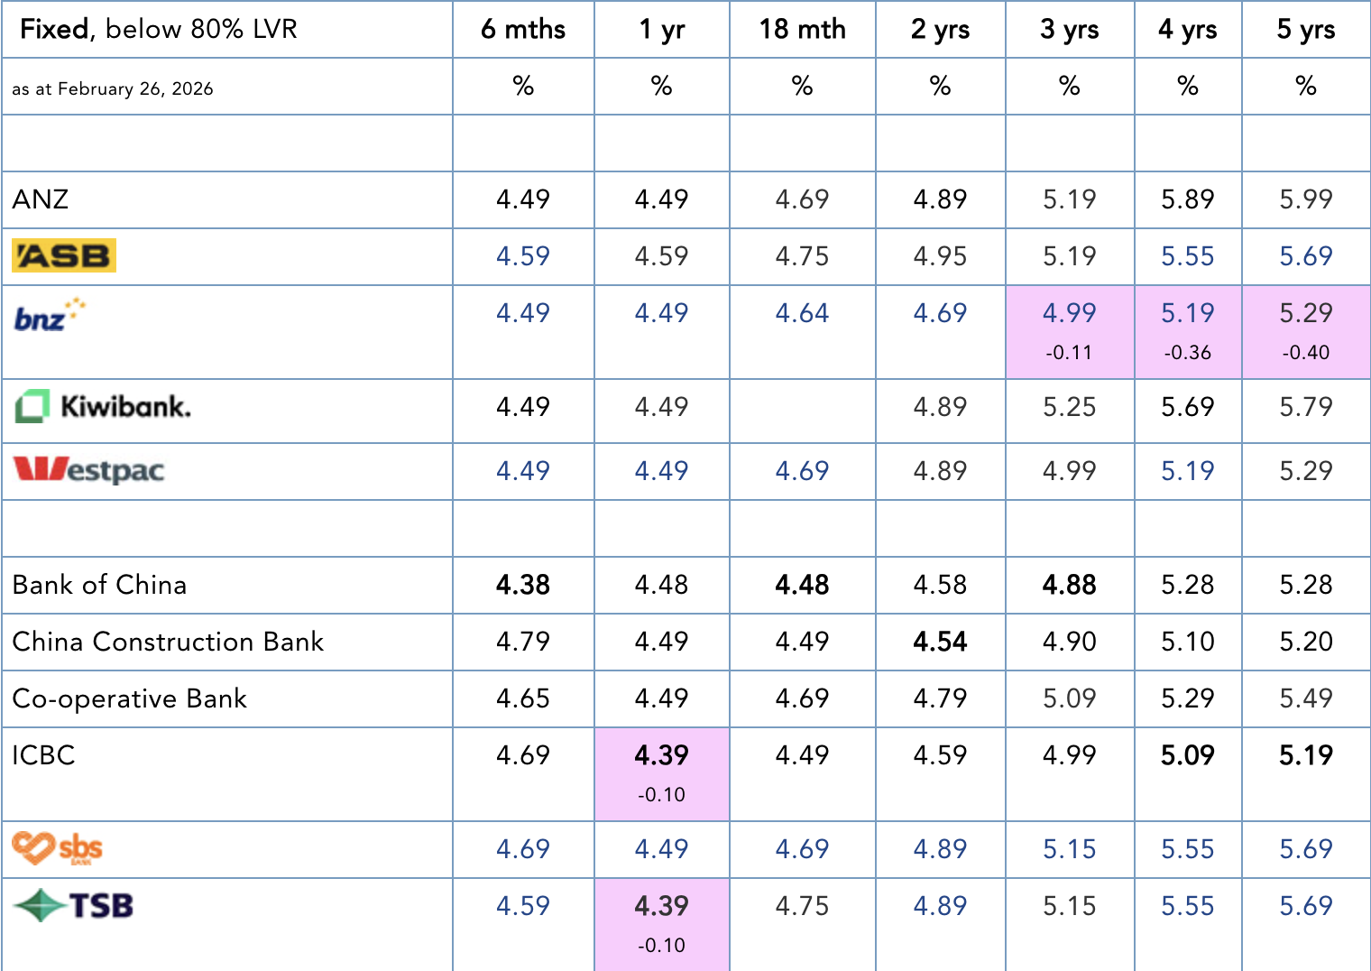This screenshot has width=1371, height=971.
Task: Click Bank of China's bold 4.88 rate
Action: (1070, 585)
